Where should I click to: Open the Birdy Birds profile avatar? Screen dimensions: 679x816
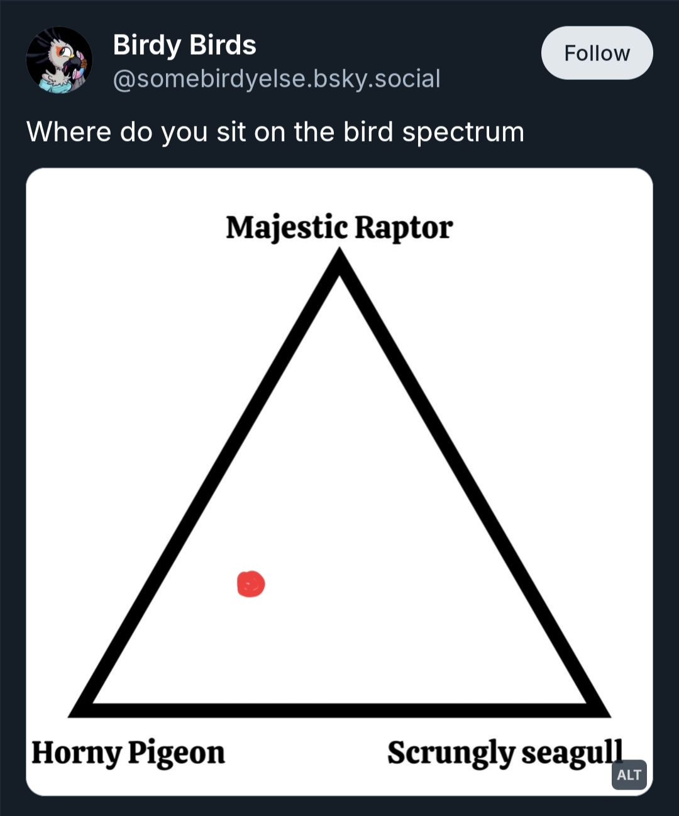click(59, 60)
